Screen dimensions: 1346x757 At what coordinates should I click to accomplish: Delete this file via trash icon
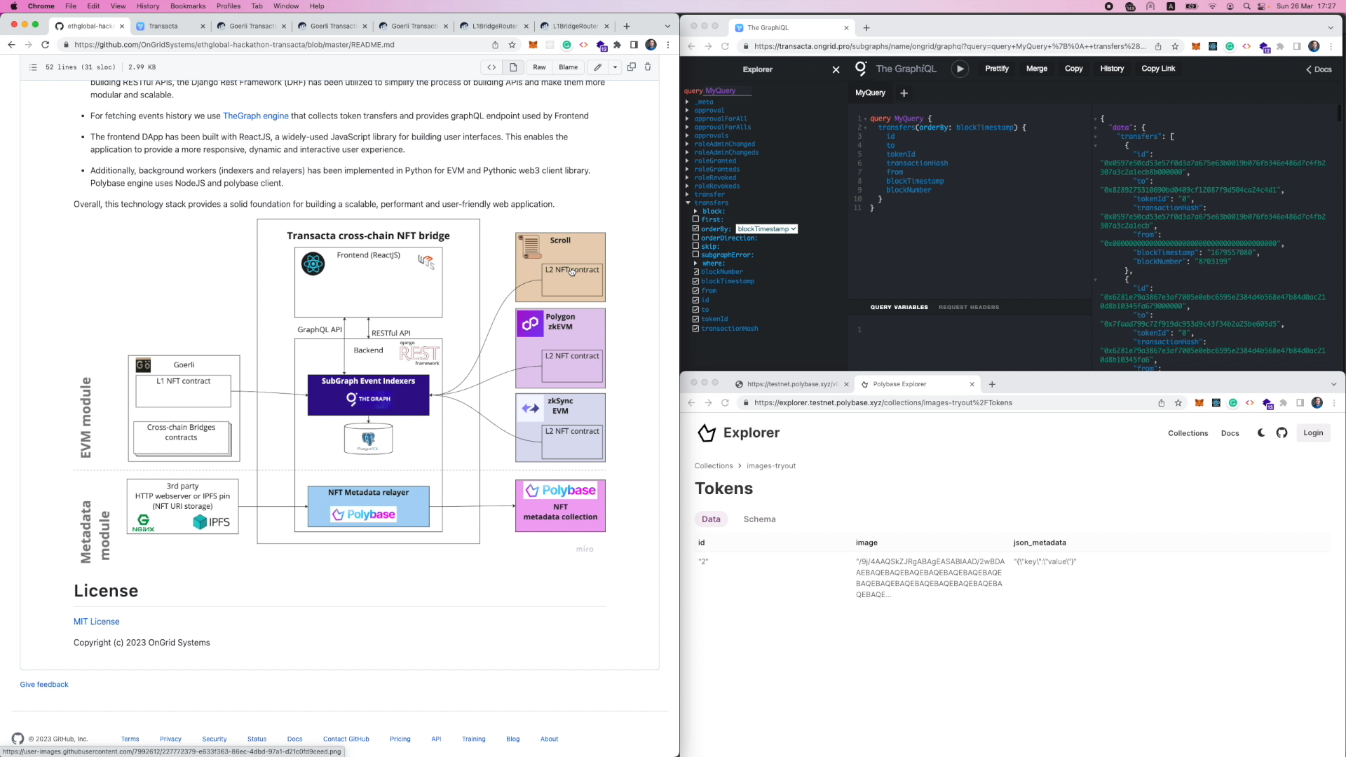(648, 67)
